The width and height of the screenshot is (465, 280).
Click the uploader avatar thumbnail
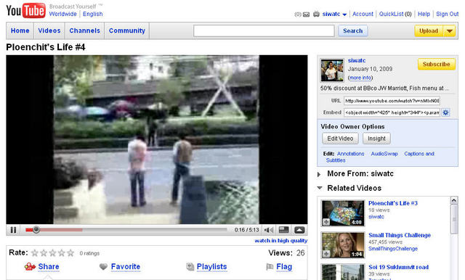[332, 70]
